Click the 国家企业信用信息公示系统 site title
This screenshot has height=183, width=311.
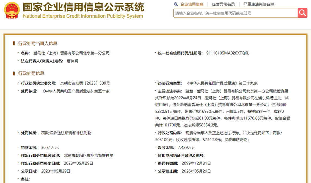tap(84, 7)
